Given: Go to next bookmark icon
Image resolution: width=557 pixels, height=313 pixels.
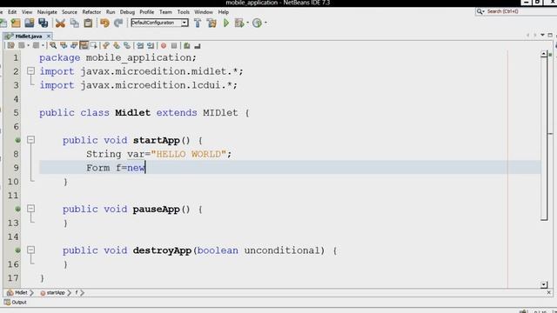Looking at the screenshot, I should [116, 45].
